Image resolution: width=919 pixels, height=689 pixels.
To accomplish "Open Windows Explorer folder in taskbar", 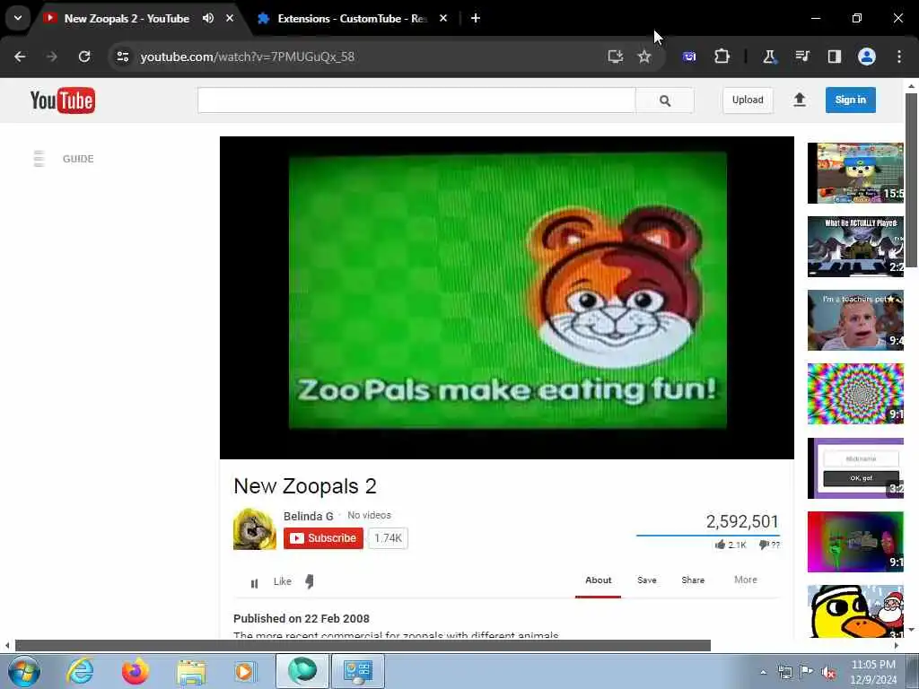I will pyautogui.click(x=191, y=673).
